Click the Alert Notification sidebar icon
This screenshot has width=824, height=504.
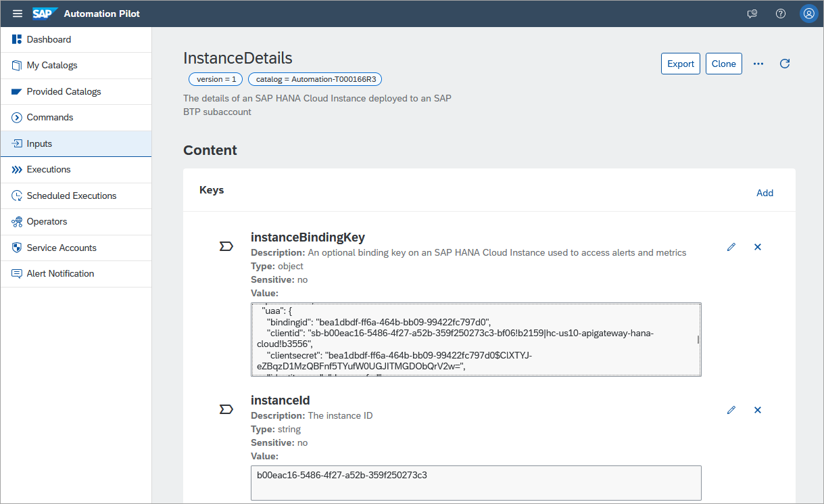click(x=17, y=274)
